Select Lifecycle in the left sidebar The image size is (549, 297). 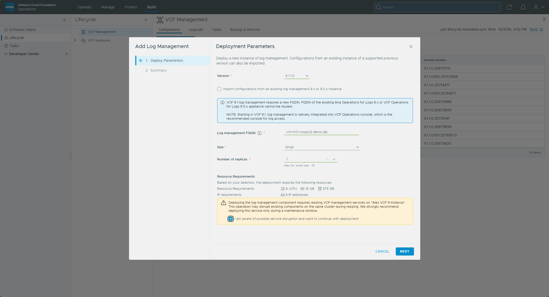coord(35,38)
